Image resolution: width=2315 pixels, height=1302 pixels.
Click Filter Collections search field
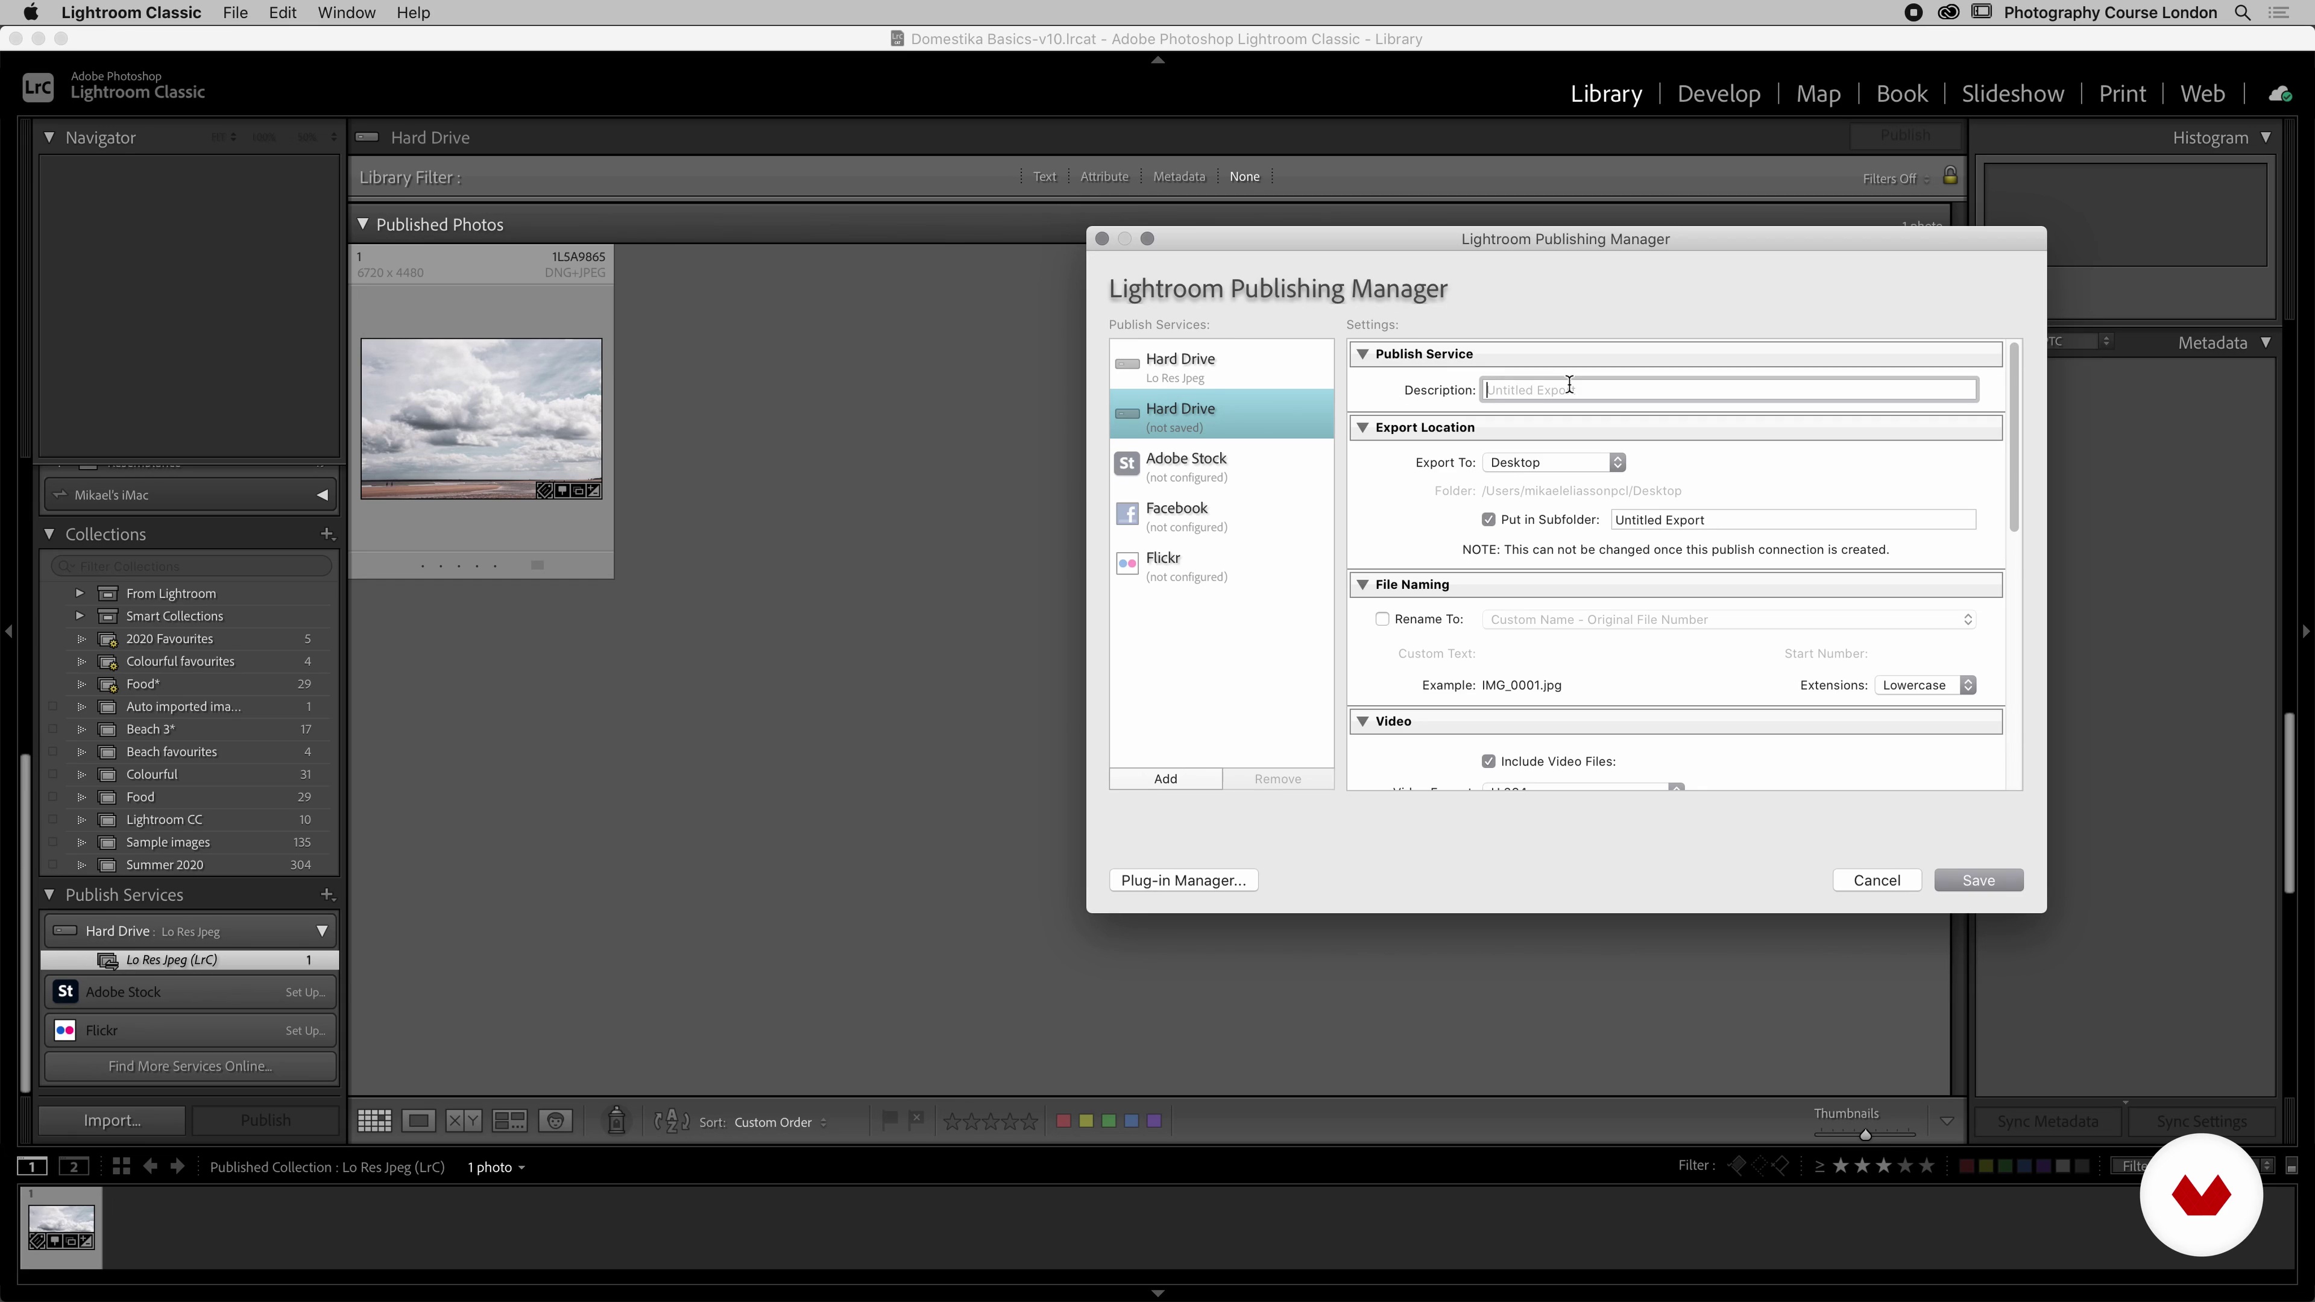tap(192, 566)
